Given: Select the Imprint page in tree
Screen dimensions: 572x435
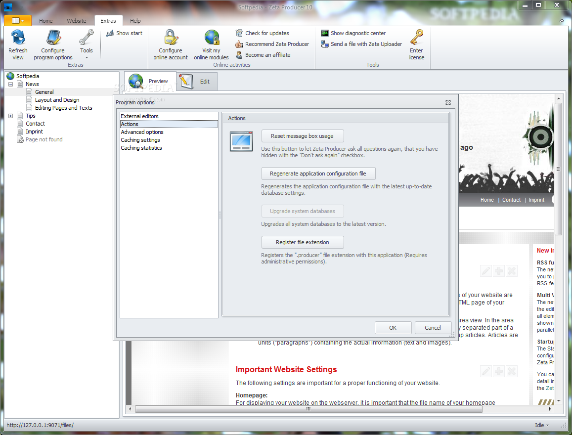Looking at the screenshot, I should click(x=34, y=131).
